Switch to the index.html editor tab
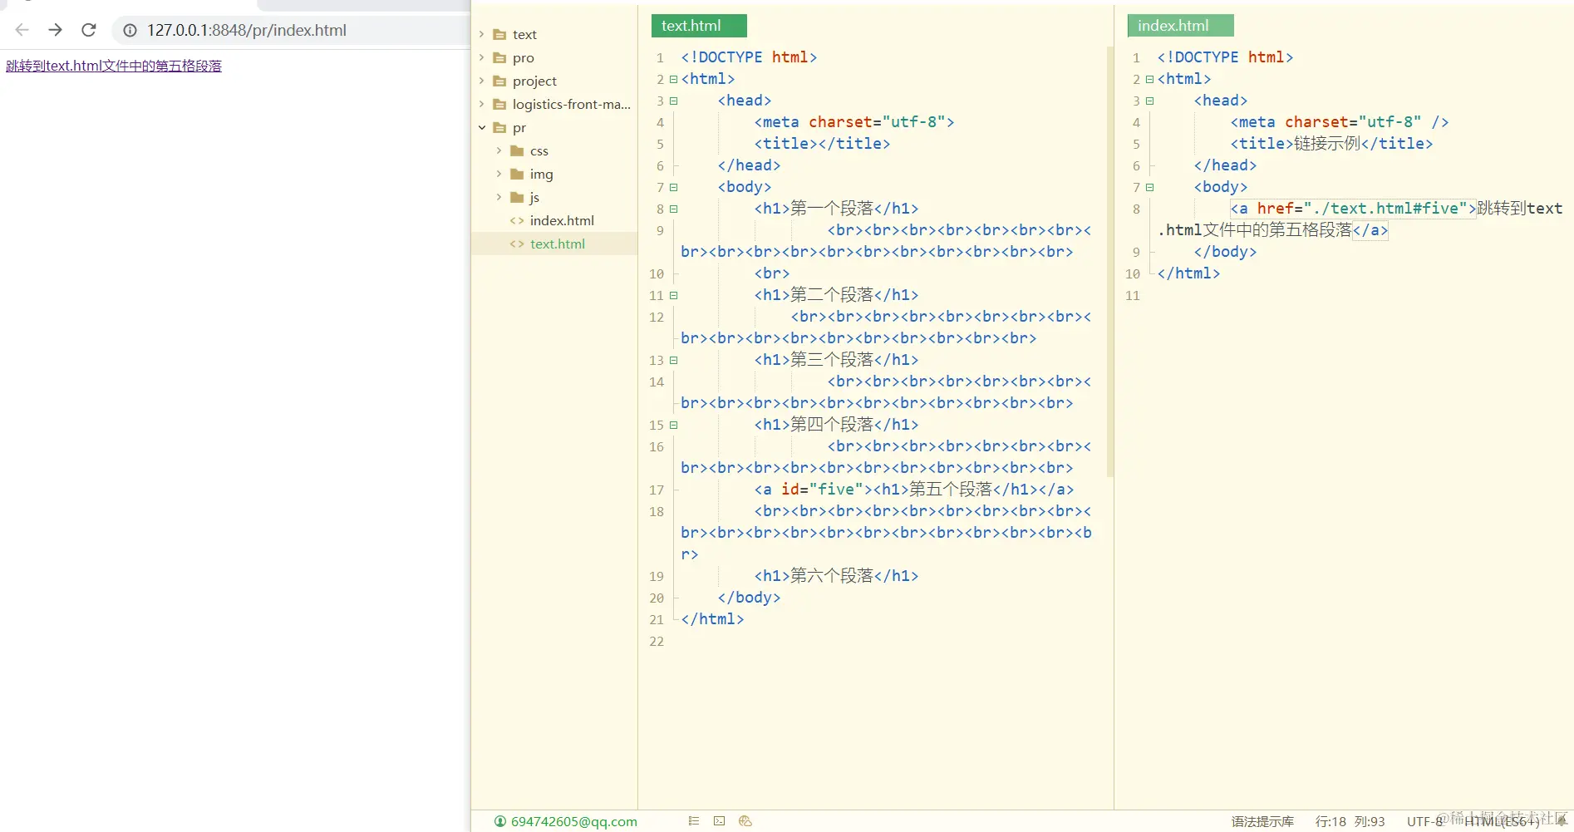 1179,26
